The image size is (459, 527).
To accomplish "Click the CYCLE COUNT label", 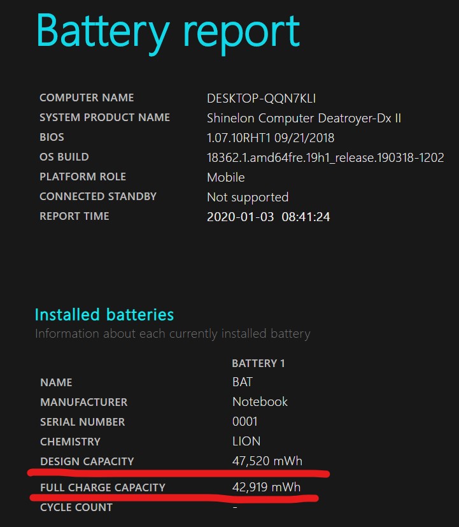I will point(76,508).
